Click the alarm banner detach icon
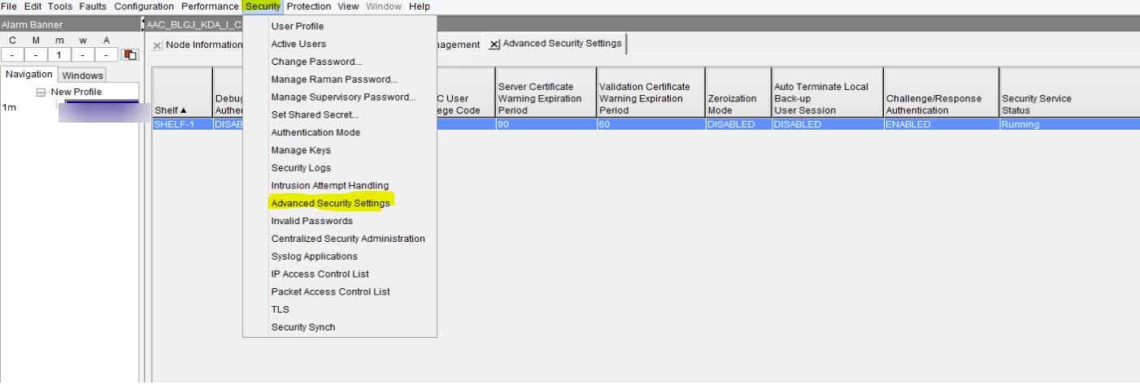The image size is (1140, 384). tap(129, 55)
